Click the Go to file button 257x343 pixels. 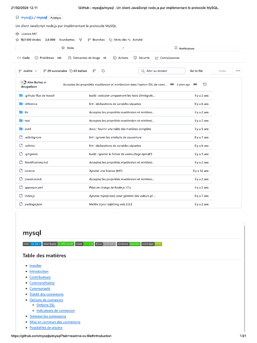point(196,71)
